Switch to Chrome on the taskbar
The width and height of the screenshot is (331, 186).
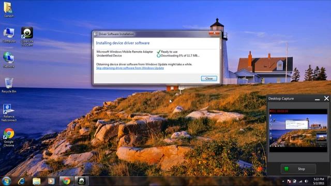coord(66,181)
